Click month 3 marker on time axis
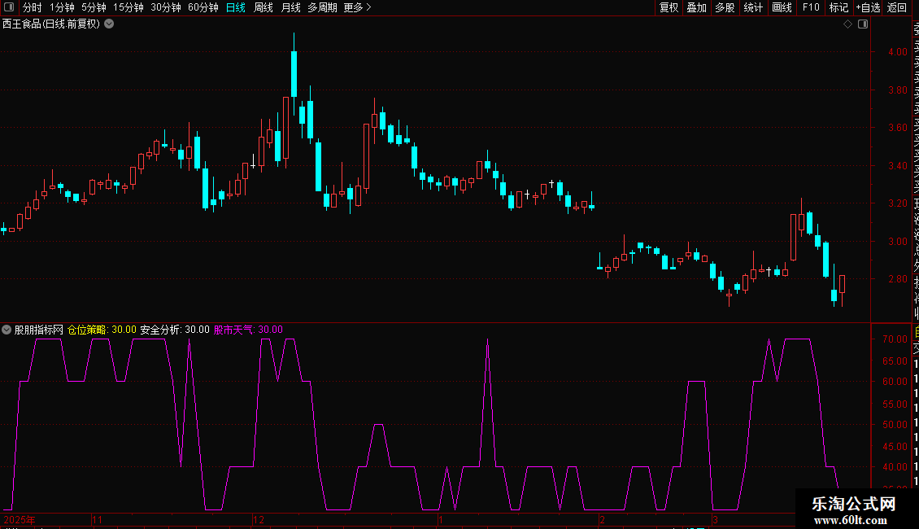 coord(715,519)
